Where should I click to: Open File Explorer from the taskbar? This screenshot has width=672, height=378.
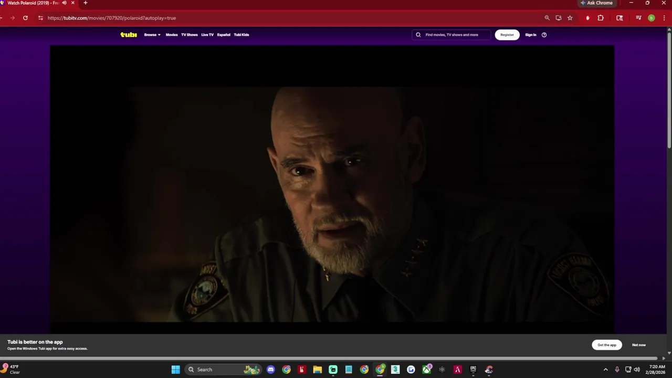click(317, 370)
